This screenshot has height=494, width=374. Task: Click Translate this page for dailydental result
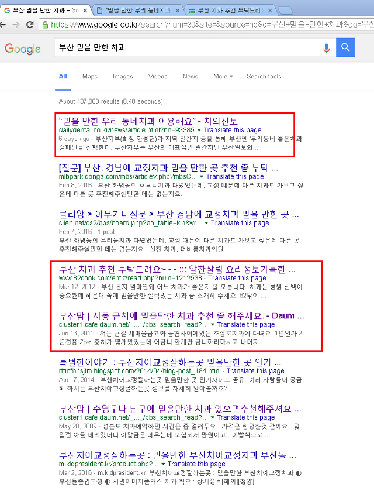[233, 130]
